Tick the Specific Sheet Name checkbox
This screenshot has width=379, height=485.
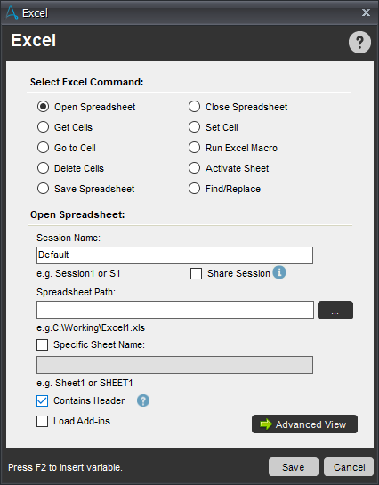click(43, 344)
